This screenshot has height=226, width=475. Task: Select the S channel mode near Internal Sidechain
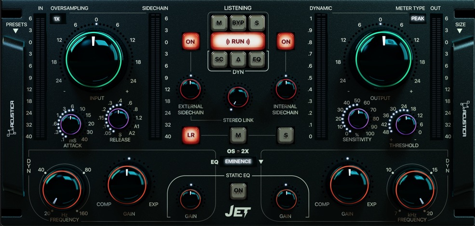click(285, 135)
